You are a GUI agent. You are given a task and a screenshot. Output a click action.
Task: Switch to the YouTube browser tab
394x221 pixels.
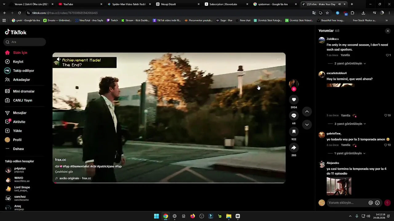81,4
